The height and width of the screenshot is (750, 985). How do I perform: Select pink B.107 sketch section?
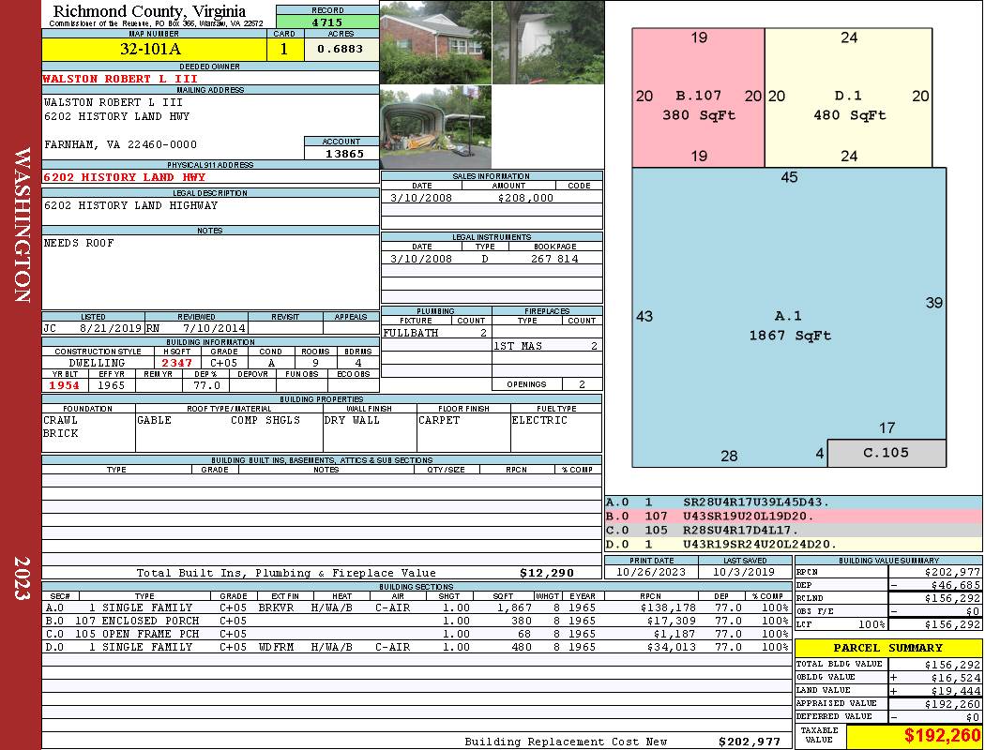coord(698,97)
